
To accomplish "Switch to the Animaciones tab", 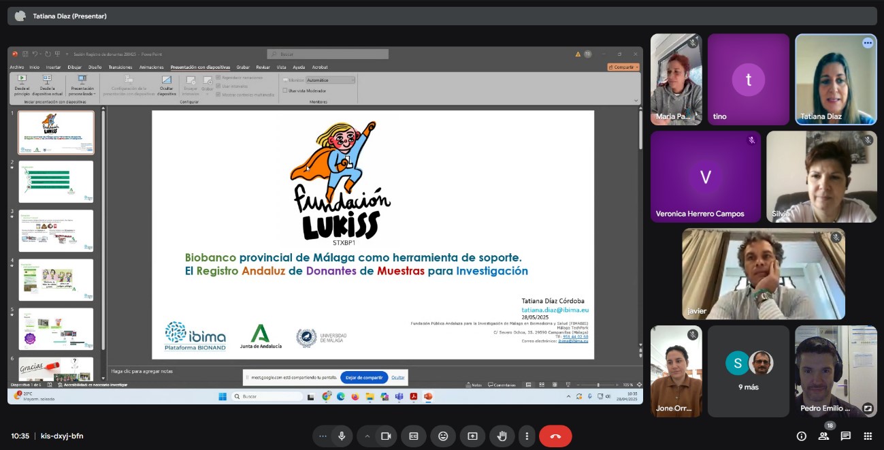I will point(151,67).
